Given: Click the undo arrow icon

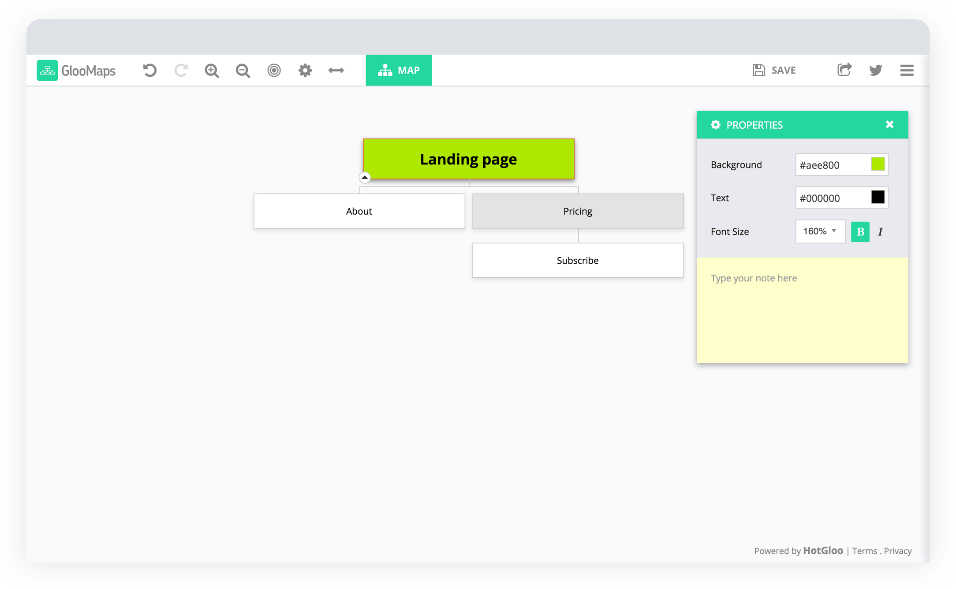Looking at the screenshot, I should (149, 71).
